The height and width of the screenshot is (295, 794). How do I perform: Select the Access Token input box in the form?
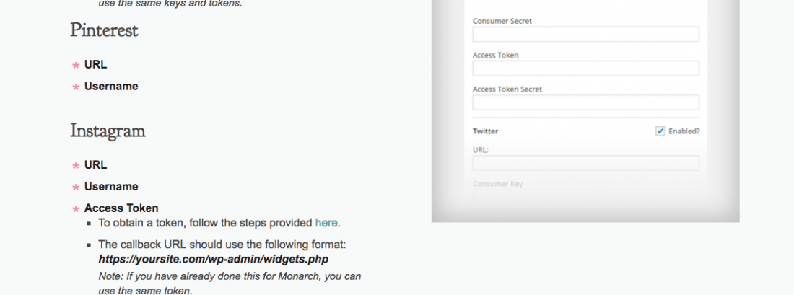[x=586, y=69]
